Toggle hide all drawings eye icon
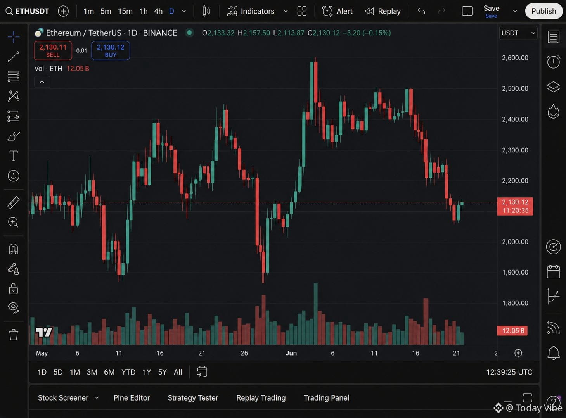The width and height of the screenshot is (566, 418). click(x=14, y=308)
